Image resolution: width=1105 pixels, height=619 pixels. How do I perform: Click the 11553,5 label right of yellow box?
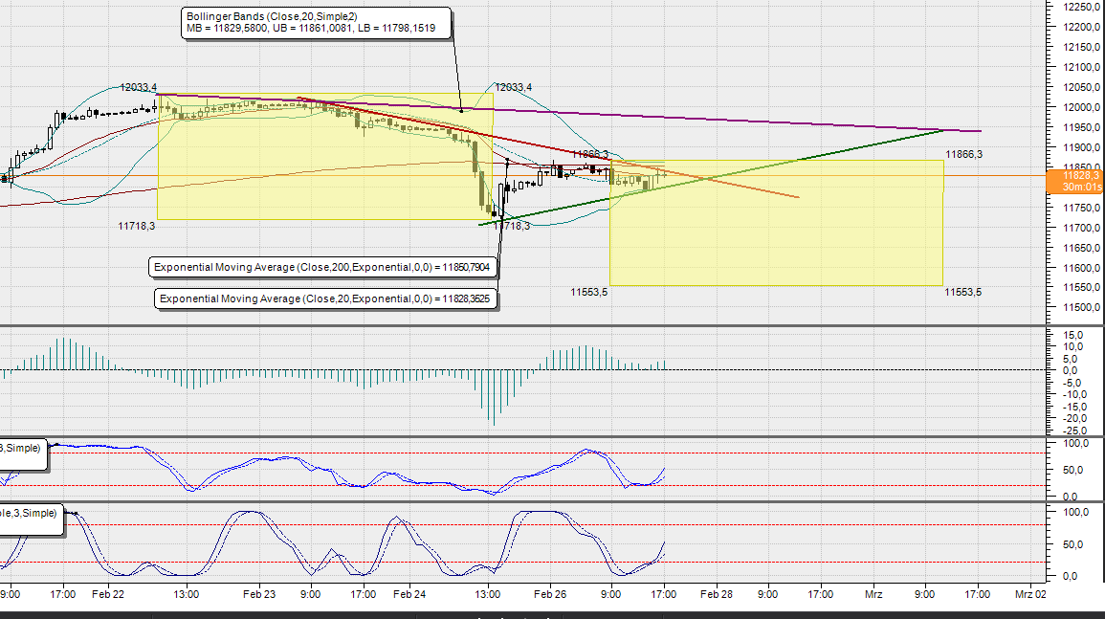coord(963,292)
